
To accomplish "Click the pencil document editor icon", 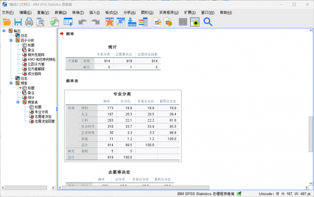I will 157,22.
